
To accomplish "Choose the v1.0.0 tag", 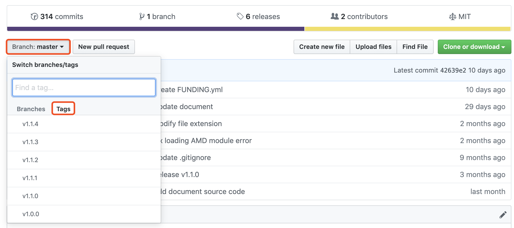I will [31, 214].
